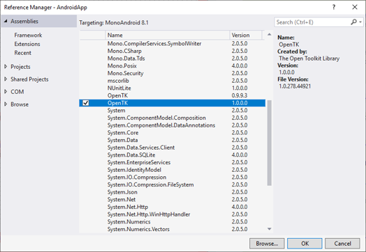Select System.Net.Http.WinHttpHandler

[x=172, y=214]
